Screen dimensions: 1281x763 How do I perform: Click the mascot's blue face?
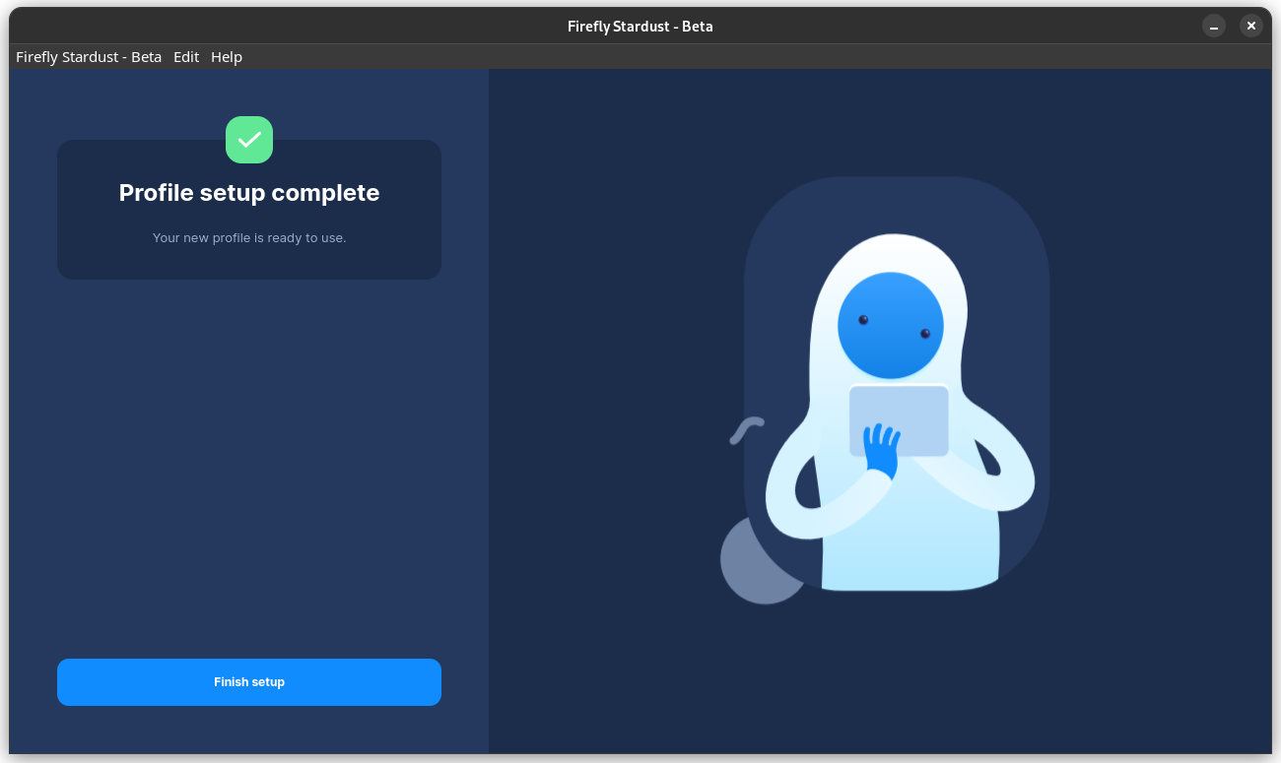click(x=892, y=325)
